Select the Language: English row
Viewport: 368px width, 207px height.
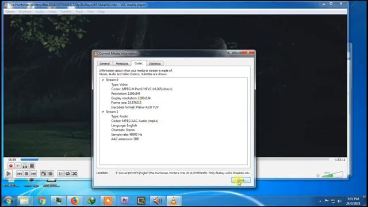pyautogui.click(x=124, y=125)
